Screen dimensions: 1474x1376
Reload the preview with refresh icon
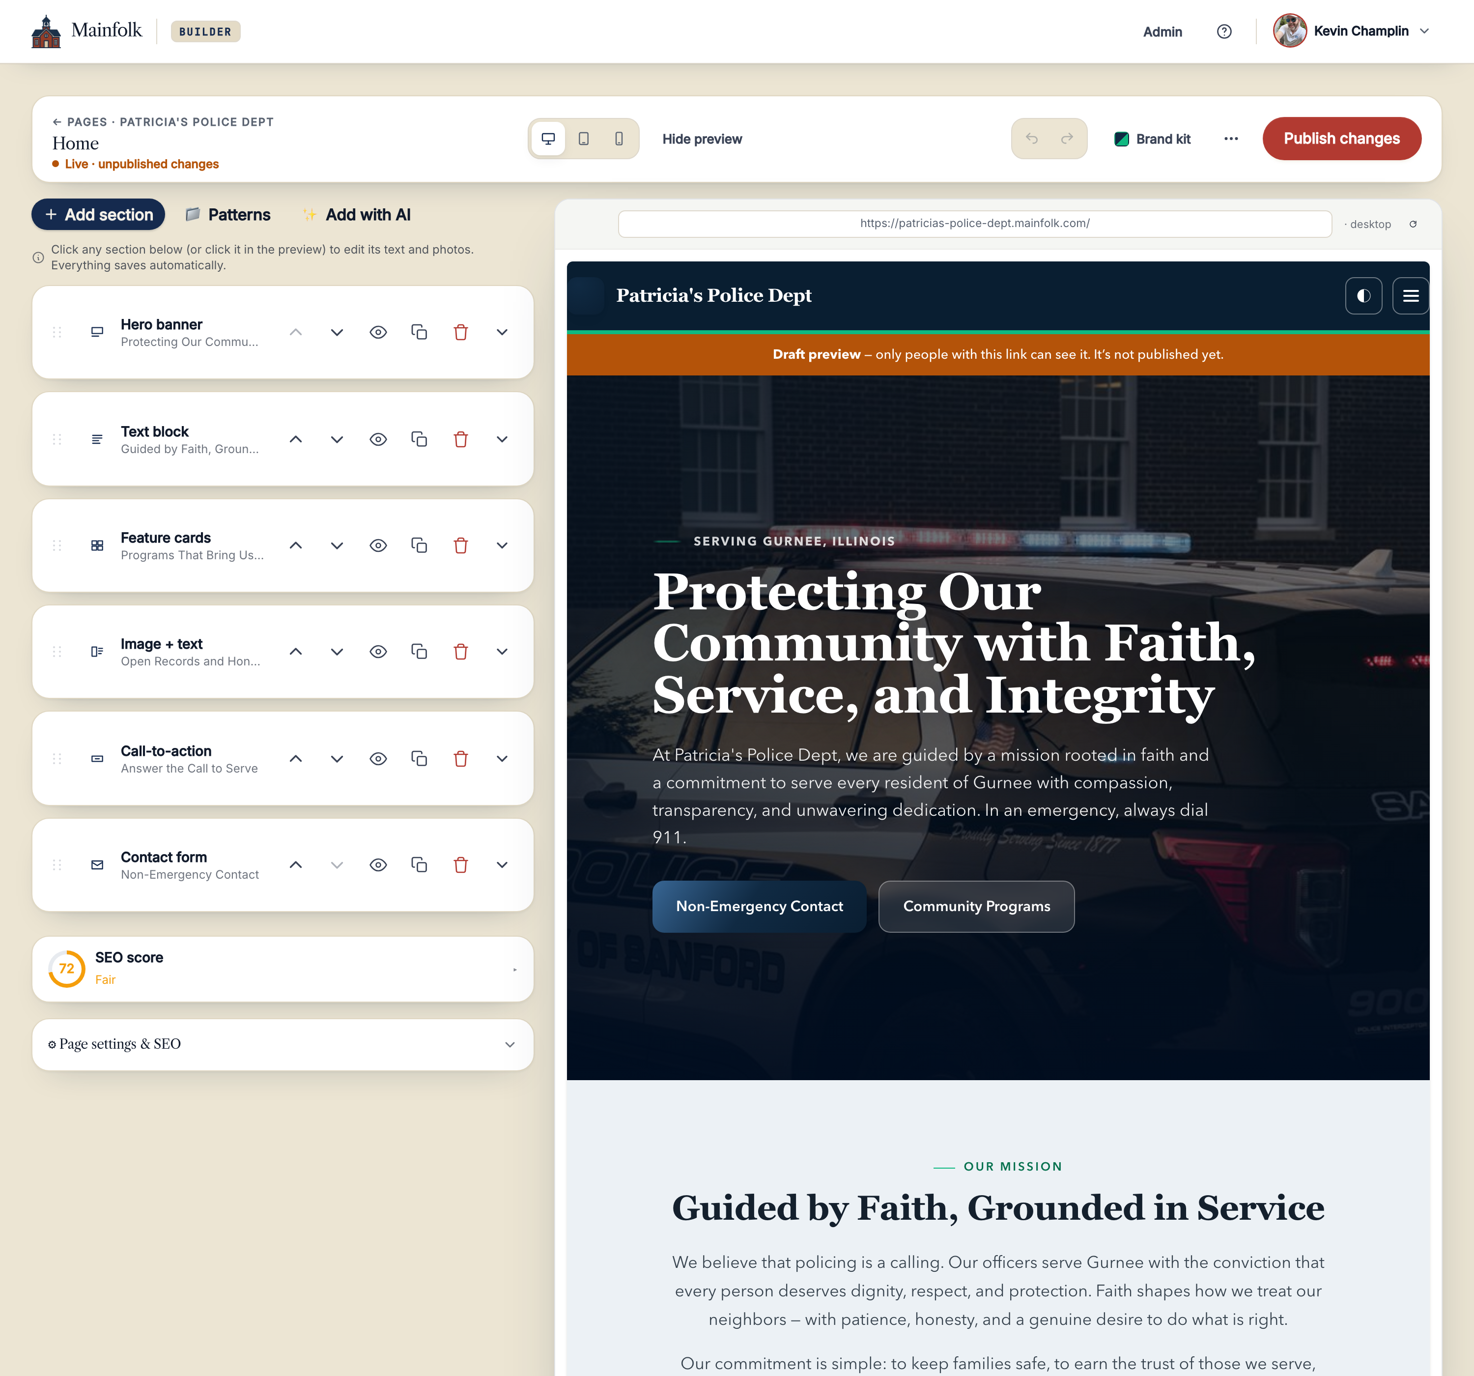[1413, 224]
